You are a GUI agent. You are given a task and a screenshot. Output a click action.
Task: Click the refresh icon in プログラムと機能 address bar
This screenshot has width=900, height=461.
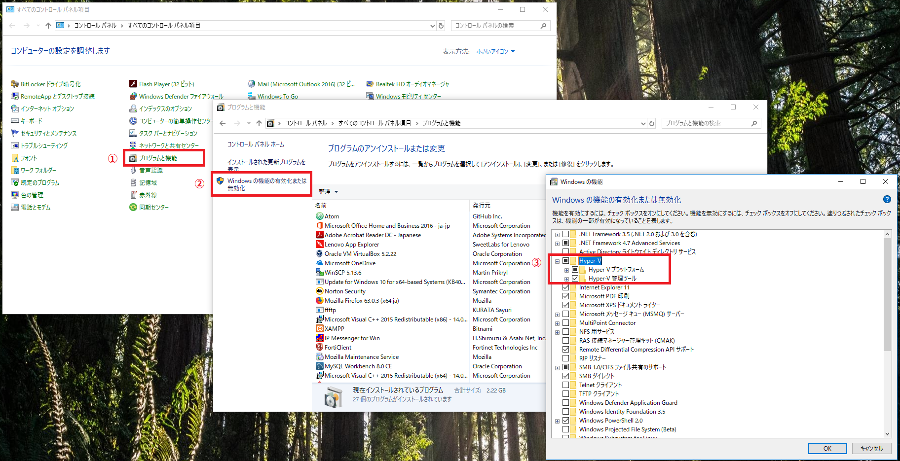tap(652, 123)
